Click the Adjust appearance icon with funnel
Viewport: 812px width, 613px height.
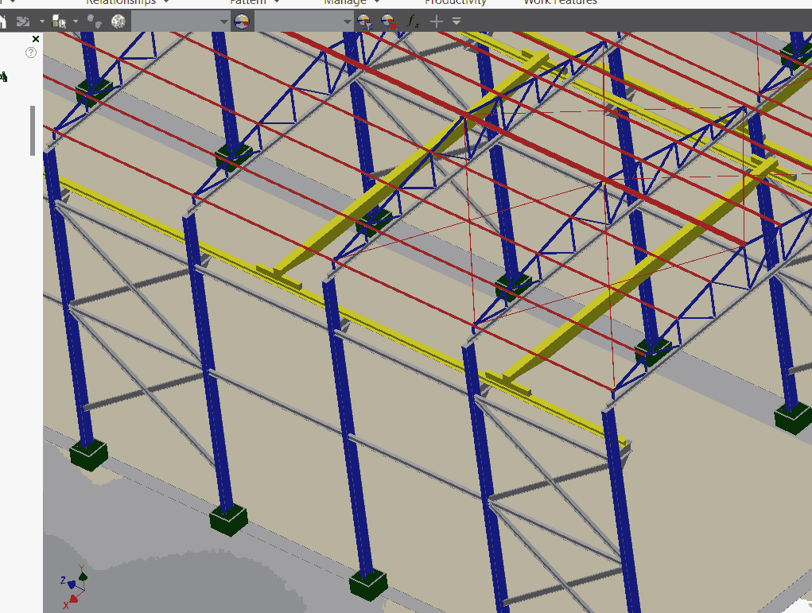click(365, 21)
